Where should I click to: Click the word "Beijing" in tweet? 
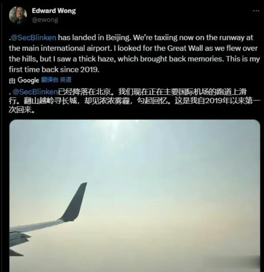[x=118, y=38]
